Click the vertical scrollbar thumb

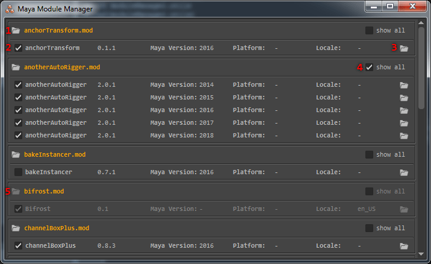click(x=421, y=68)
